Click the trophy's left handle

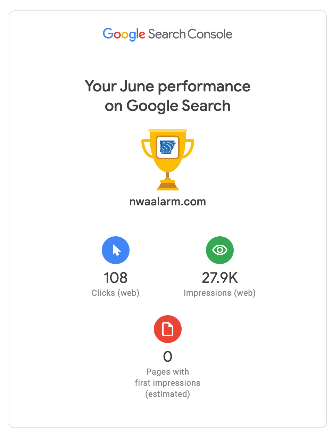(146, 148)
